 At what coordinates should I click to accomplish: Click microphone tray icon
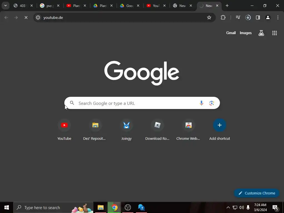click(x=248, y=207)
